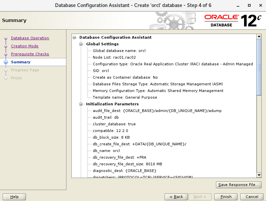Viewport: 266px width, 201px height.
Task: Collapse the Global Settings tree section
Action: point(81,44)
